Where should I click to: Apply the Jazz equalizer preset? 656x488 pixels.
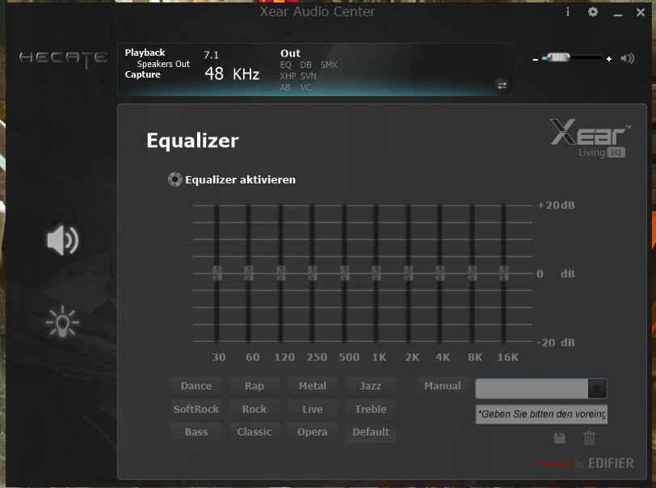tap(371, 385)
